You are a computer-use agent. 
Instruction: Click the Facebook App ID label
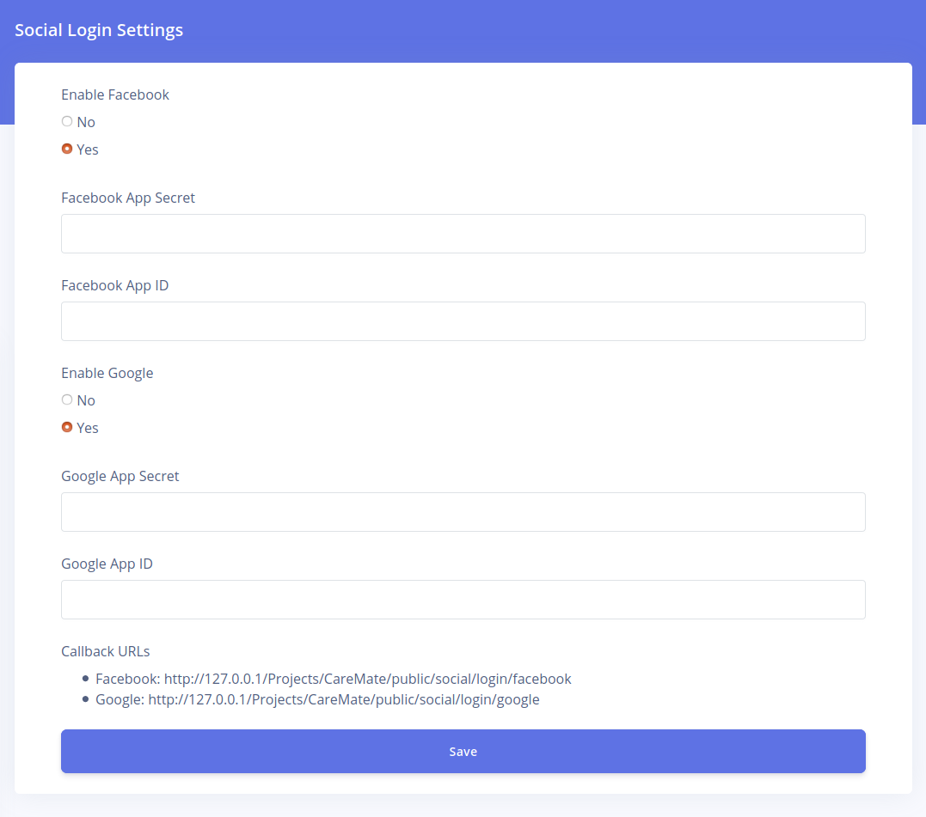coord(114,285)
